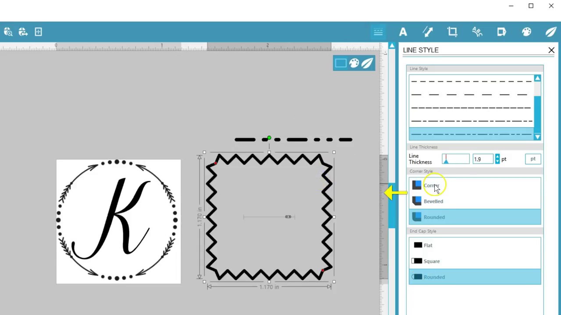Viewport: 561px width, 315px height.
Task: Pick the second wide-gap dashed line style
Action: pos(471,94)
